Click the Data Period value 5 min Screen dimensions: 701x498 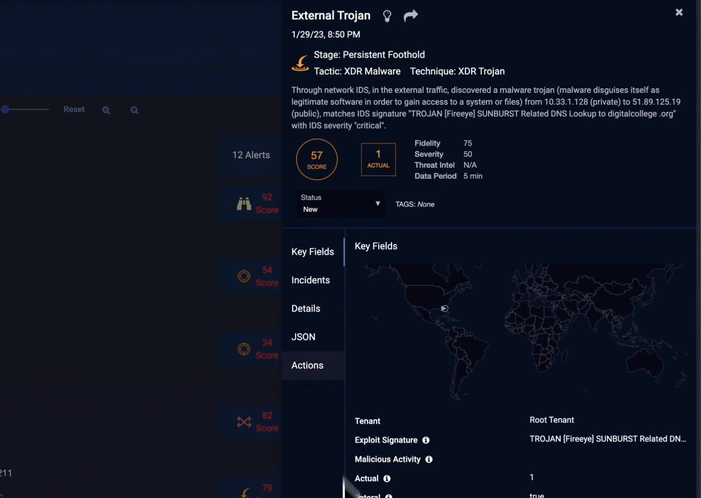[473, 176]
